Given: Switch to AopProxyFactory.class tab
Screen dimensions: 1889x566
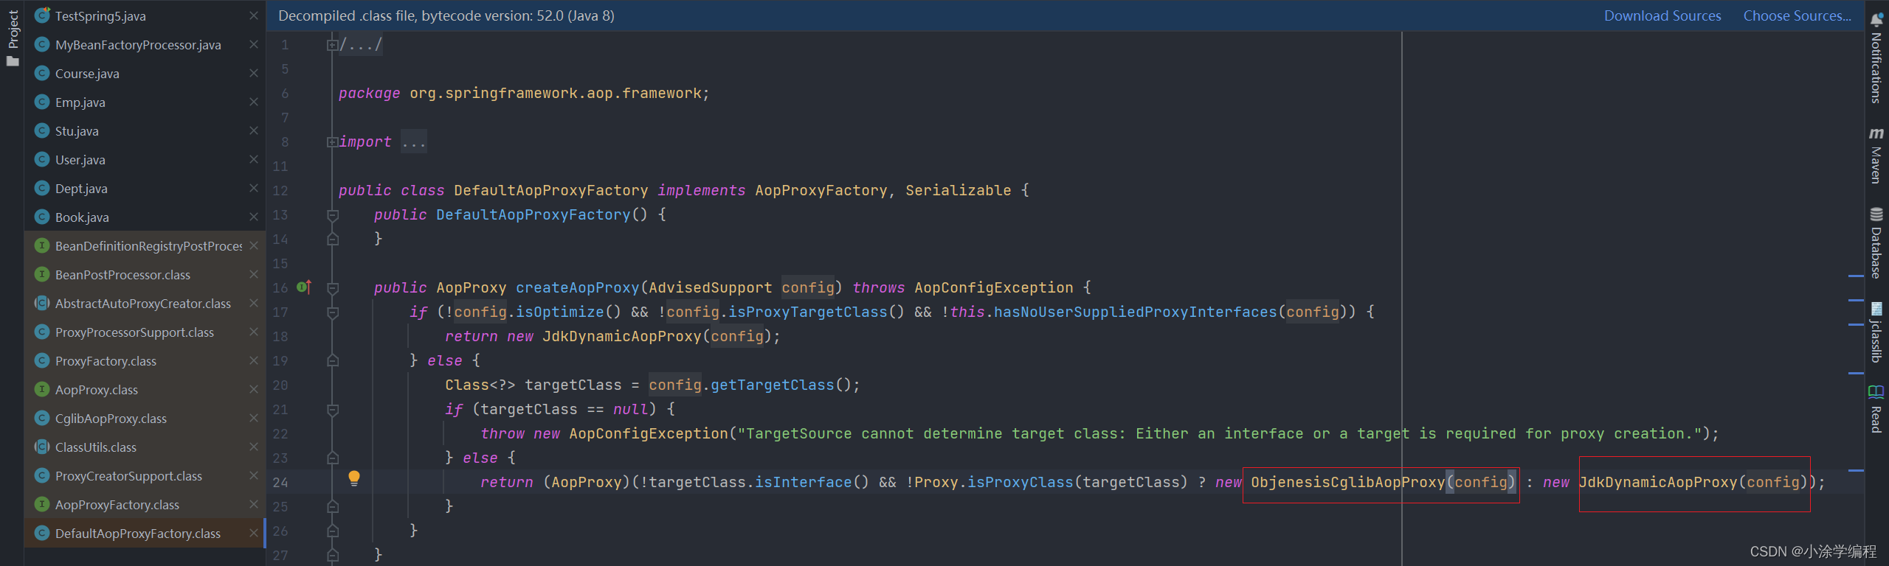Looking at the screenshot, I should 117,504.
